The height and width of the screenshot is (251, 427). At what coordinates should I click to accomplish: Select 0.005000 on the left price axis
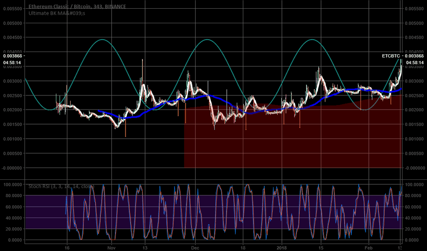coord(12,23)
